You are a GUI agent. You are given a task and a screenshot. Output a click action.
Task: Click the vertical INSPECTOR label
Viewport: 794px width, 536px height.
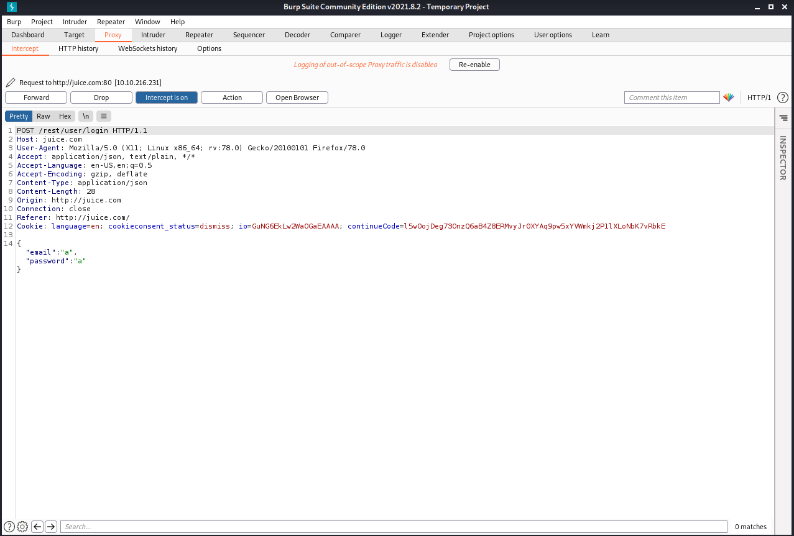pyautogui.click(x=783, y=158)
